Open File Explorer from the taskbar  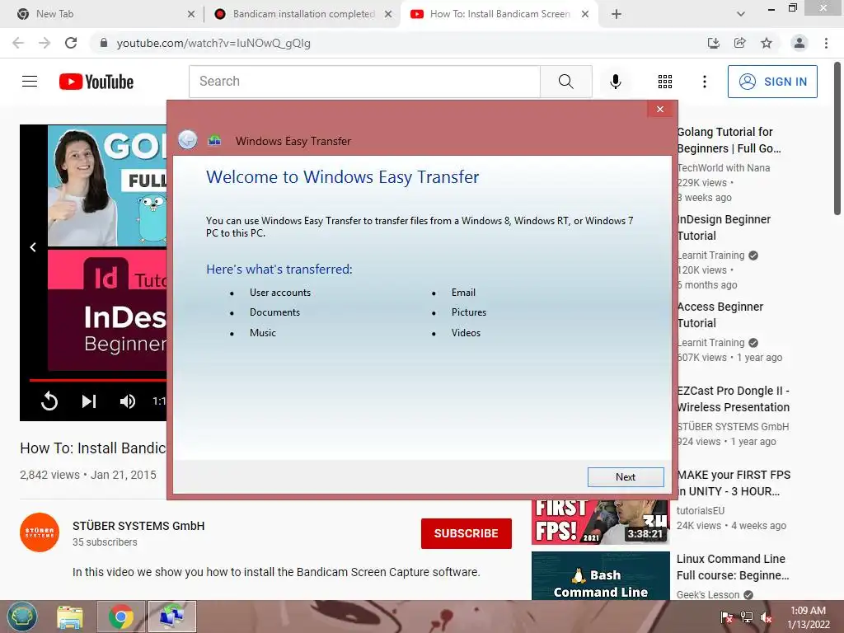pos(70,617)
